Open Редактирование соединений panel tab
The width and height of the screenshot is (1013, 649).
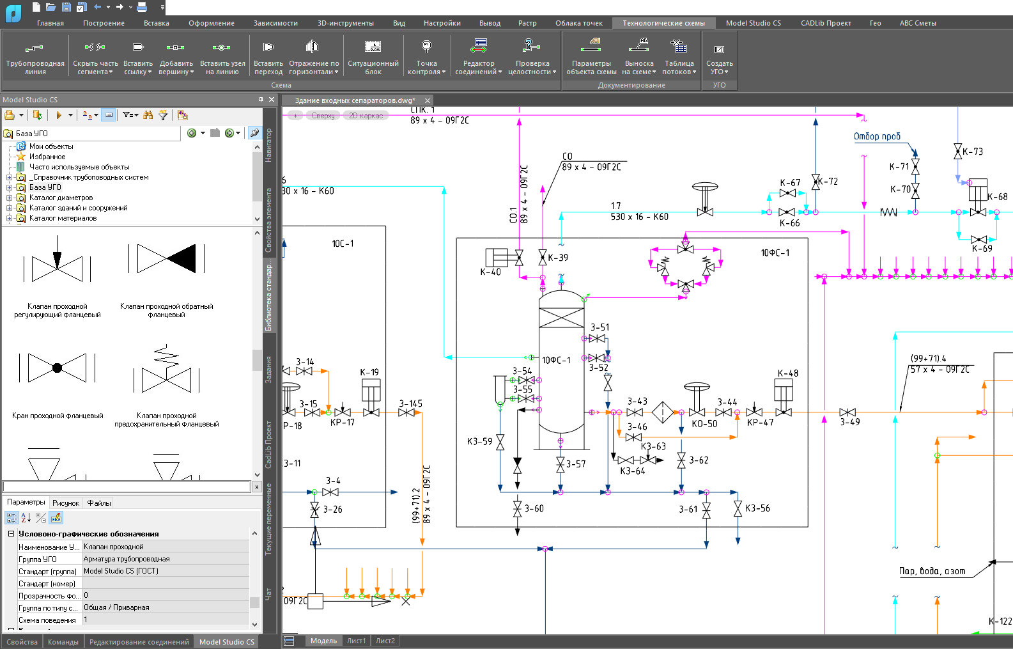coord(139,642)
